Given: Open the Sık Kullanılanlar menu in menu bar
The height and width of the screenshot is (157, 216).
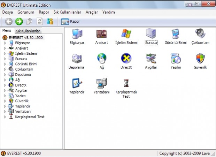Looking at the screenshot, I should coord(67,12).
